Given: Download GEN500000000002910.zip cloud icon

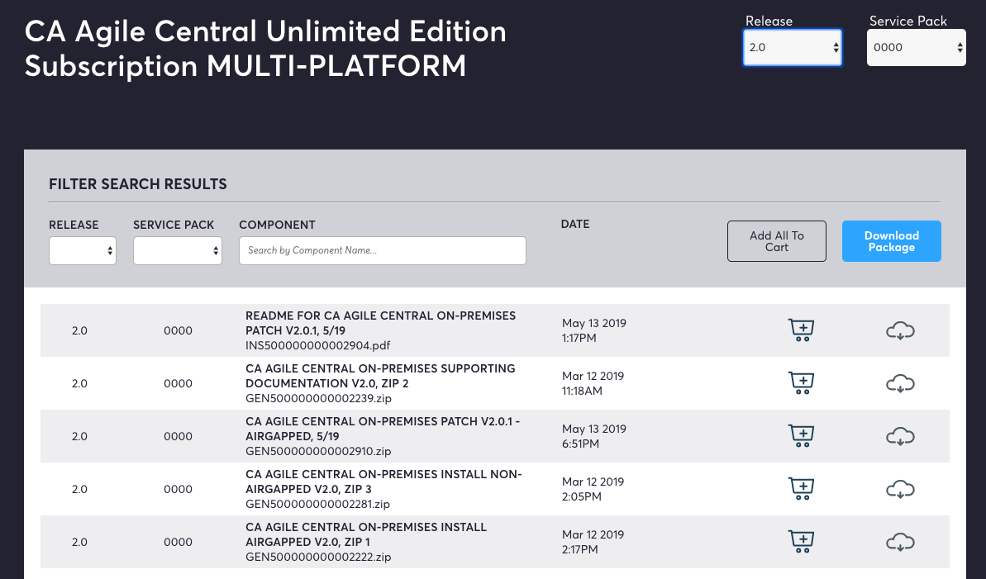Looking at the screenshot, I should tap(900, 436).
